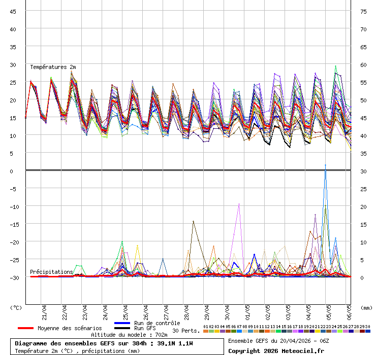
Task: Click the 28/04 date axis label
Action: [186, 310]
